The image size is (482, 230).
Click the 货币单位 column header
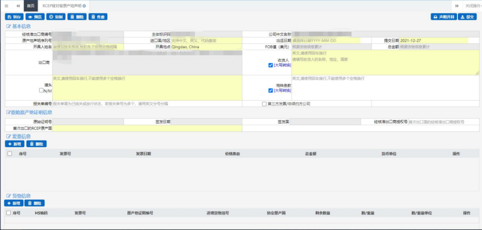[389, 154]
